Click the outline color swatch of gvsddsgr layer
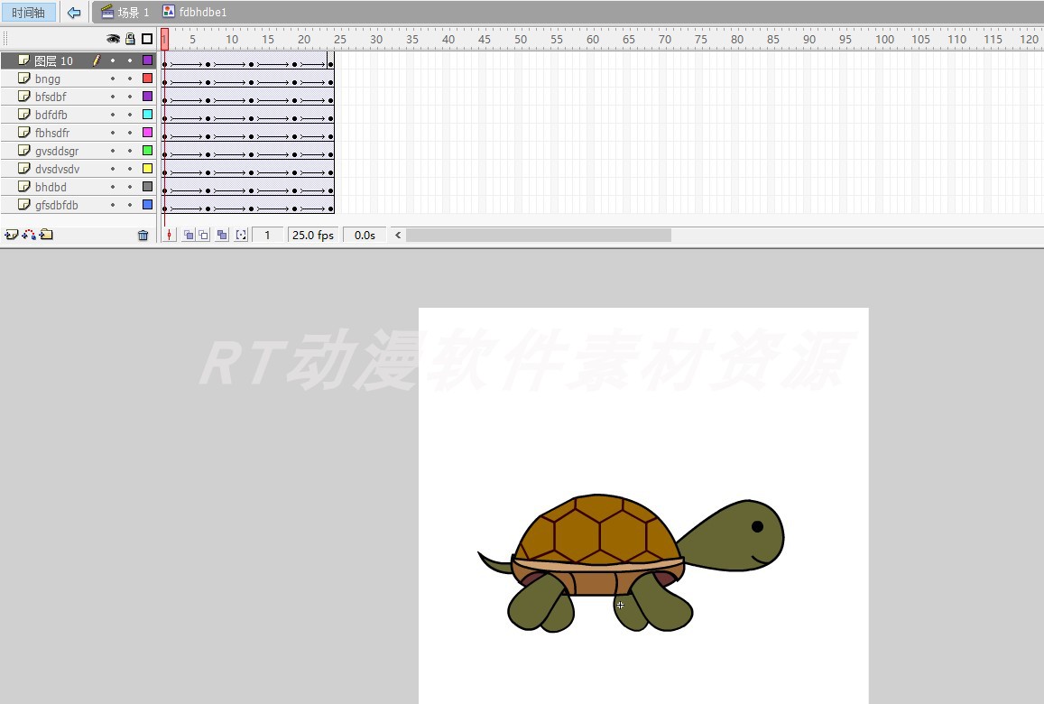This screenshot has height=704, width=1044. tap(147, 150)
